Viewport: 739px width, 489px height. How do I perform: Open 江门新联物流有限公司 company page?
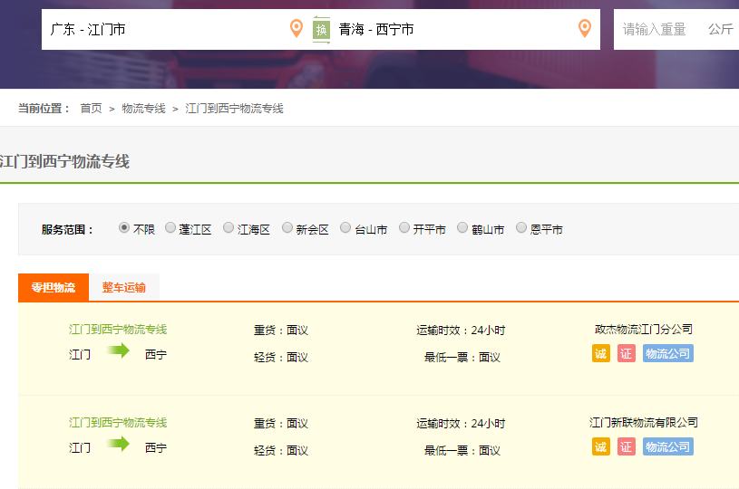point(643,423)
